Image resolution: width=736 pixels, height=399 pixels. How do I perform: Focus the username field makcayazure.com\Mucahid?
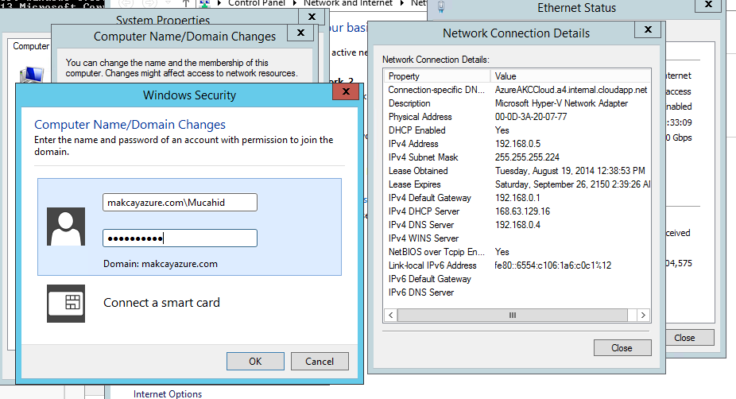[180, 203]
